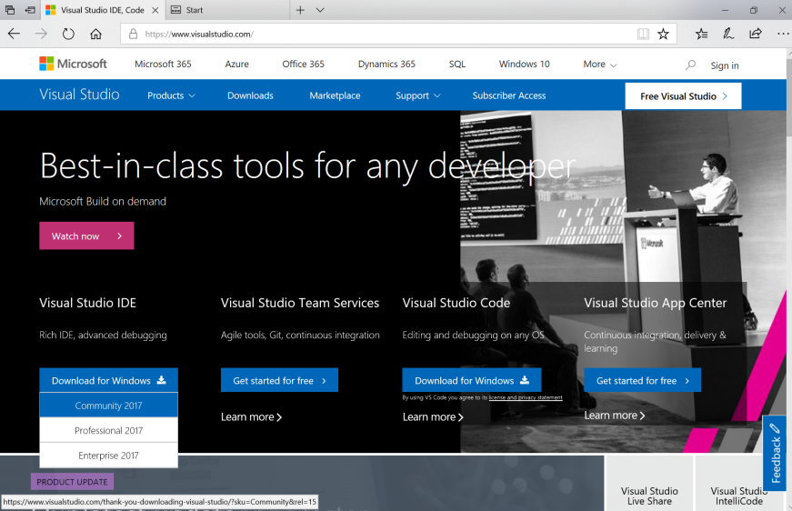
Task: Click Team Services Get started for free
Action: tap(279, 380)
